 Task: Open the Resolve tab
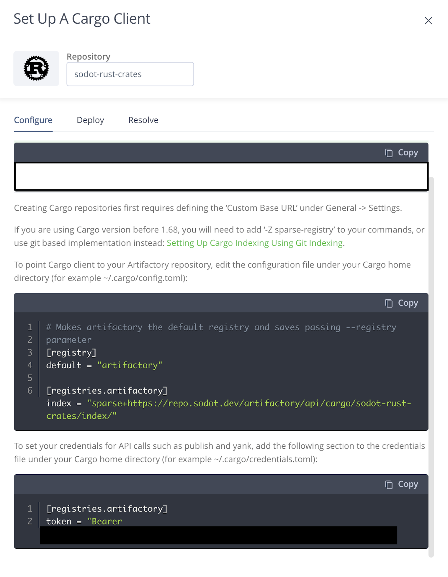coord(143,120)
